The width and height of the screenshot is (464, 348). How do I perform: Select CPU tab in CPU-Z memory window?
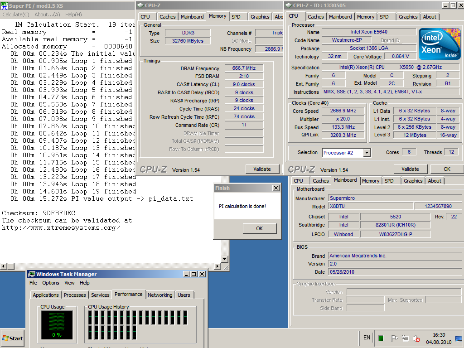click(145, 17)
